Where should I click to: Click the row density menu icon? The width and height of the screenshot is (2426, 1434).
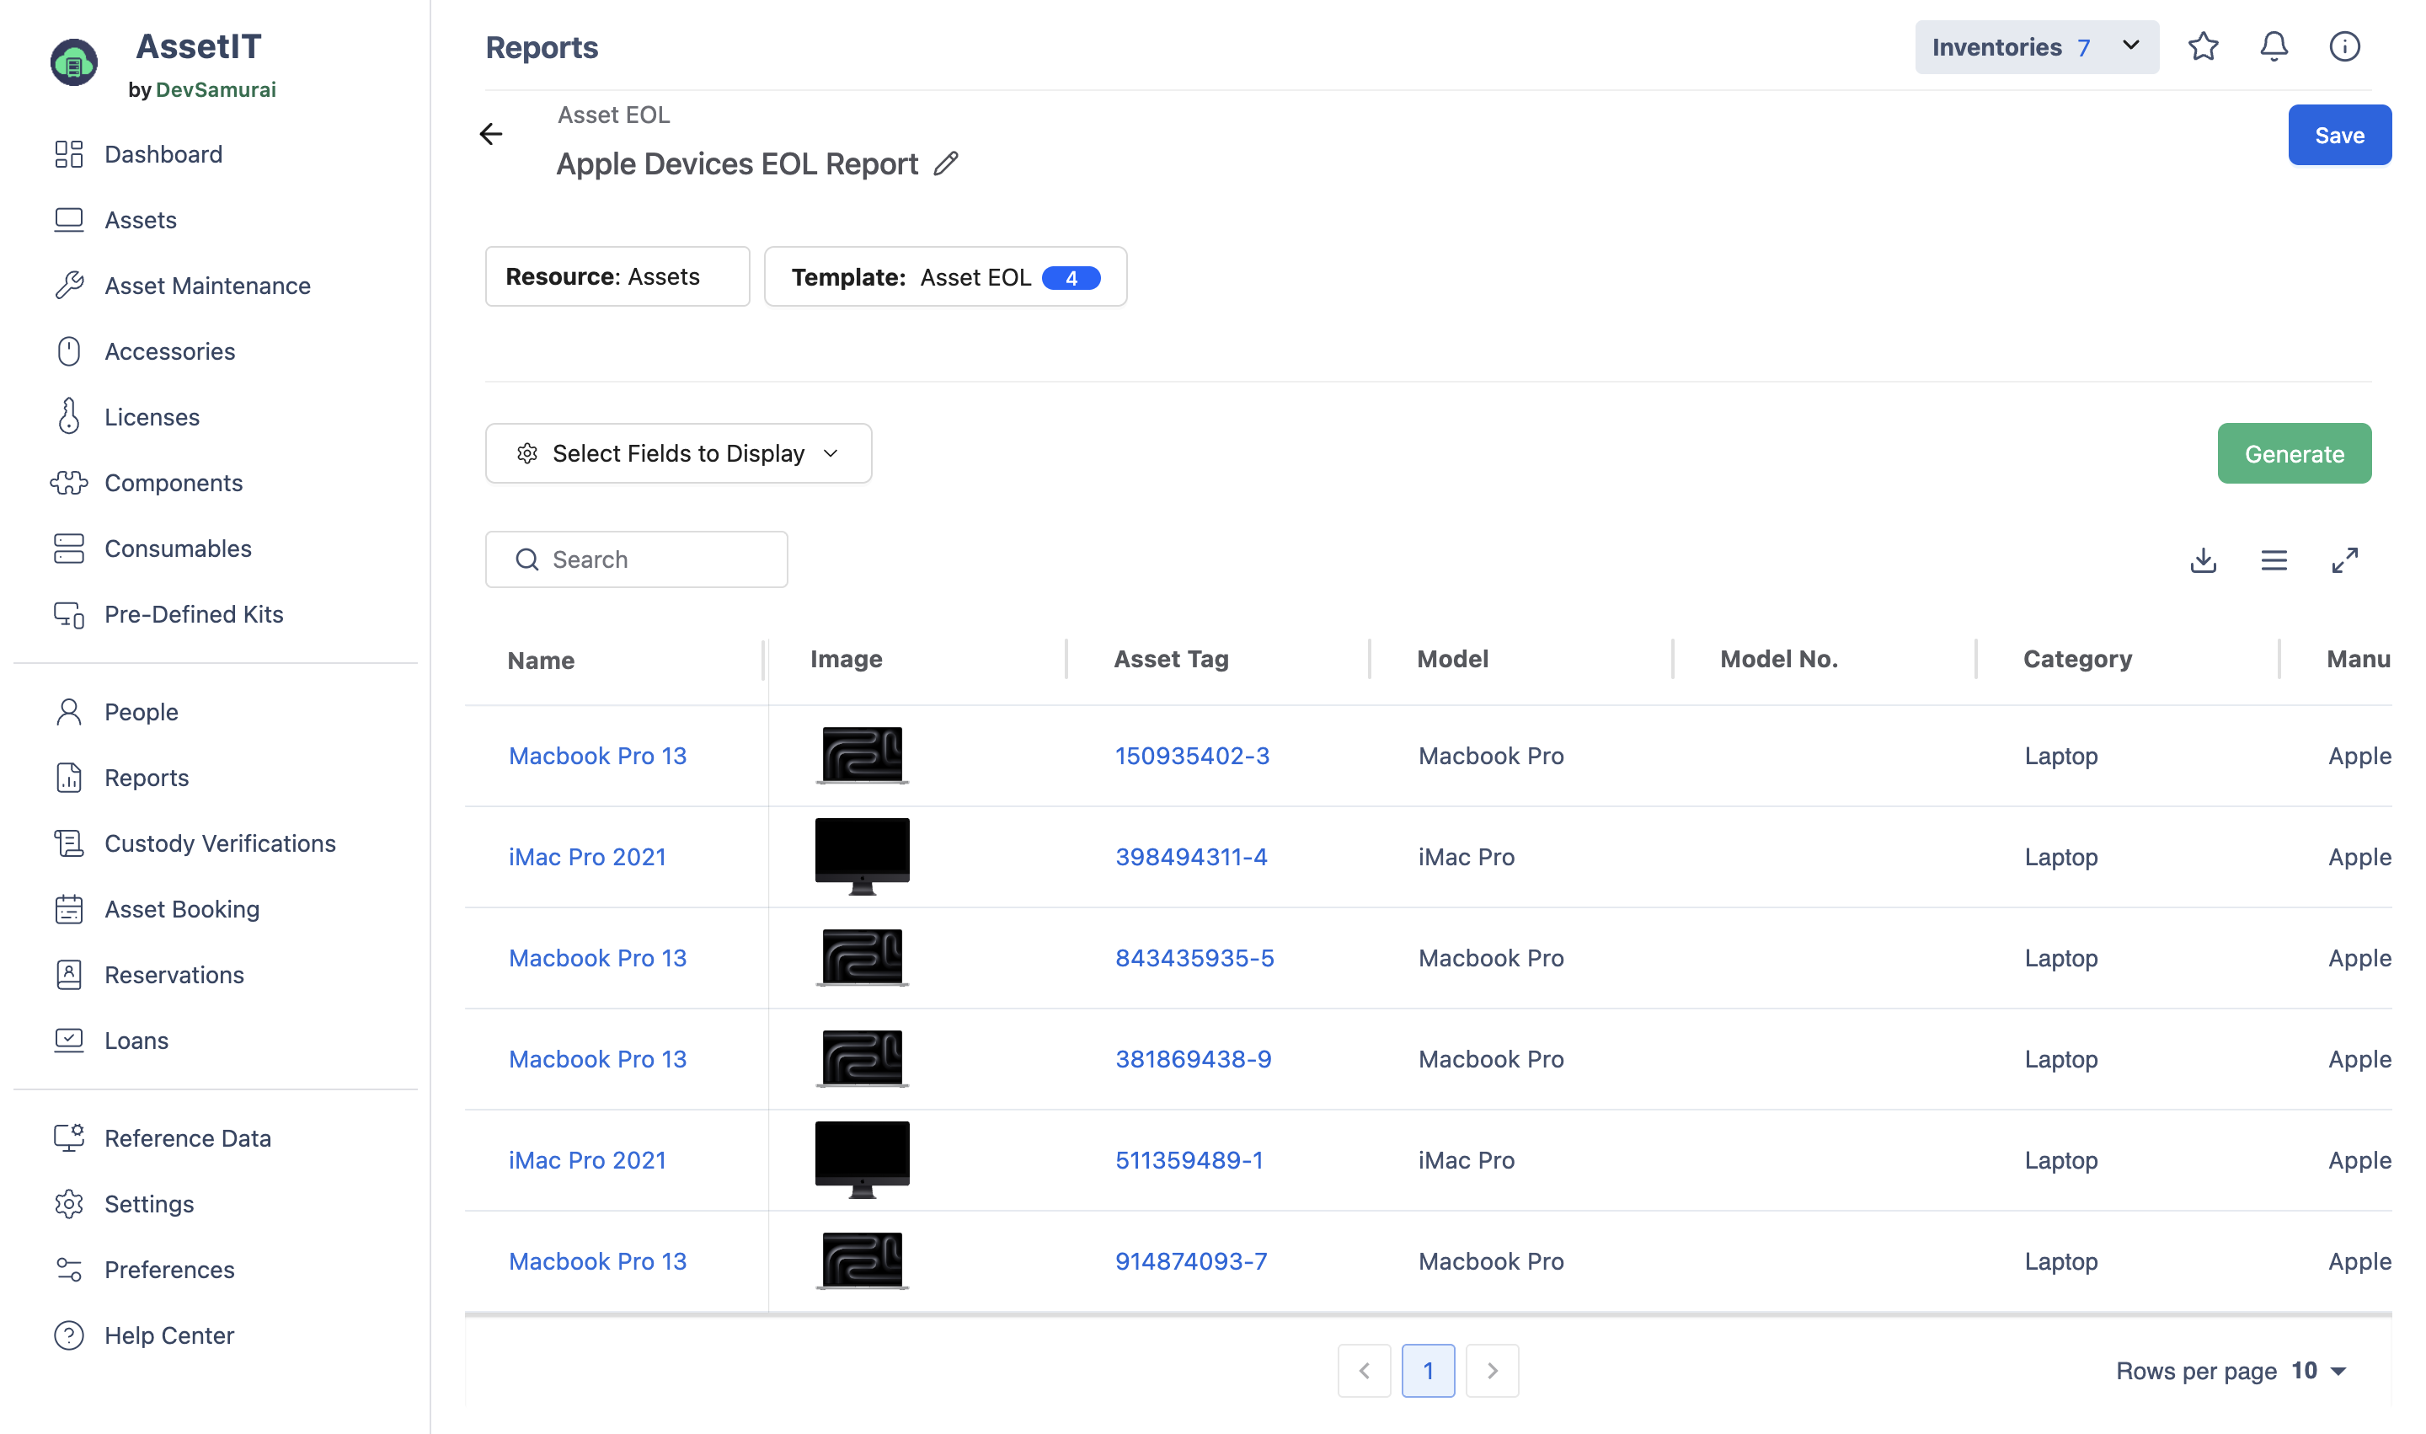pyautogui.click(x=2274, y=560)
